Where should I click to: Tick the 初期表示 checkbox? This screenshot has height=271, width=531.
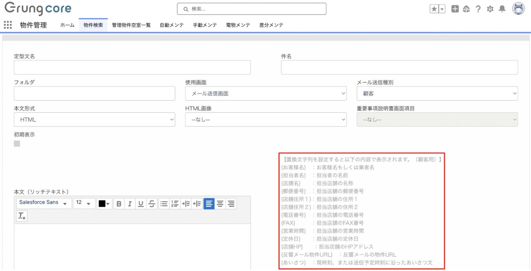click(17, 144)
